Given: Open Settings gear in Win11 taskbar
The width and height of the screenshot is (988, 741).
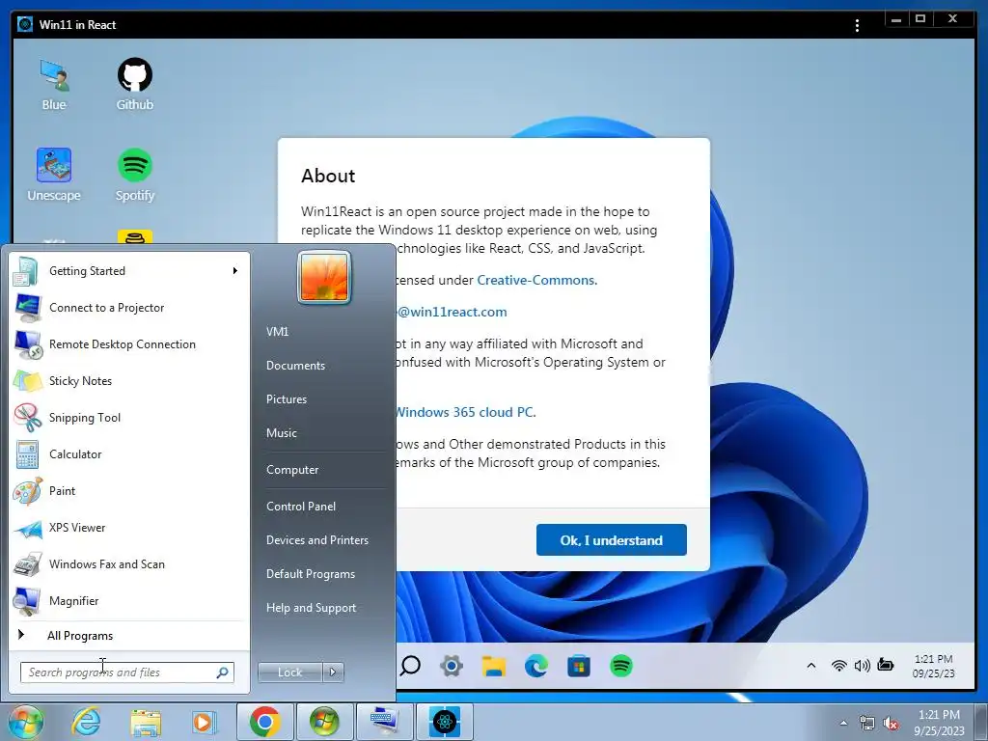Looking at the screenshot, I should [452, 666].
